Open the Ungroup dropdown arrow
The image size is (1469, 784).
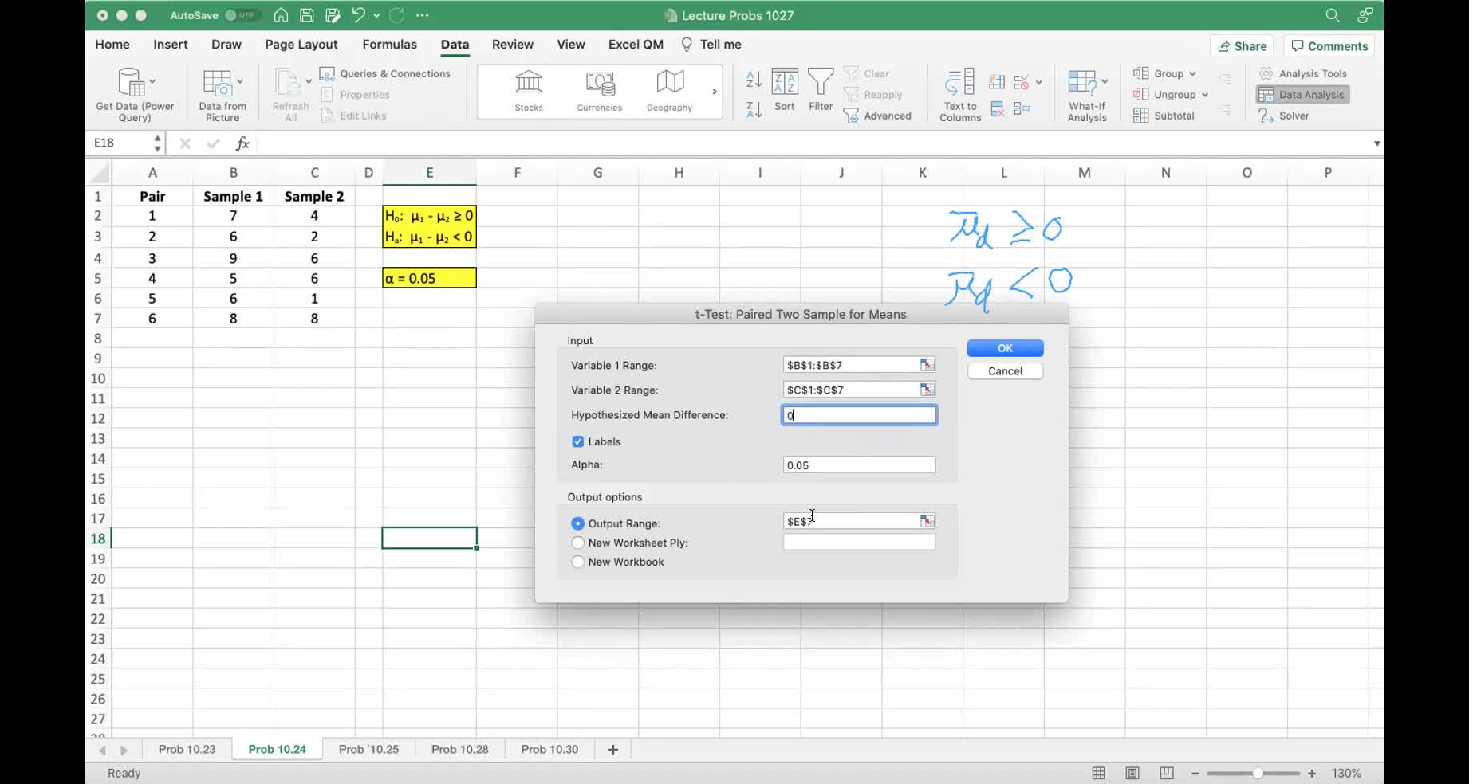coord(1205,94)
